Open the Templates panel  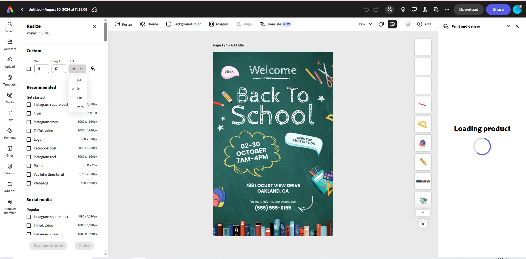(10, 80)
